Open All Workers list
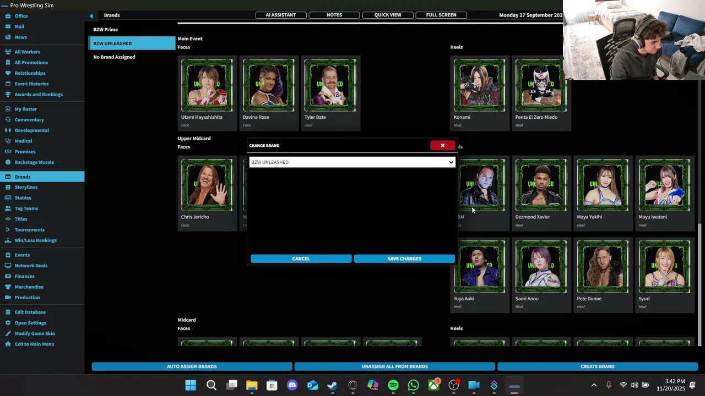 click(27, 52)
